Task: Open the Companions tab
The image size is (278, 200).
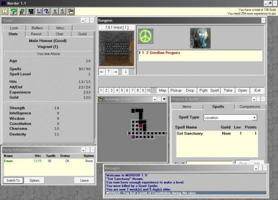Action: (250, 107)
